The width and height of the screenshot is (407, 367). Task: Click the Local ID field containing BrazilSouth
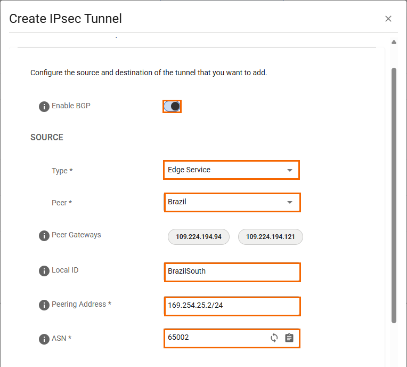232,272
